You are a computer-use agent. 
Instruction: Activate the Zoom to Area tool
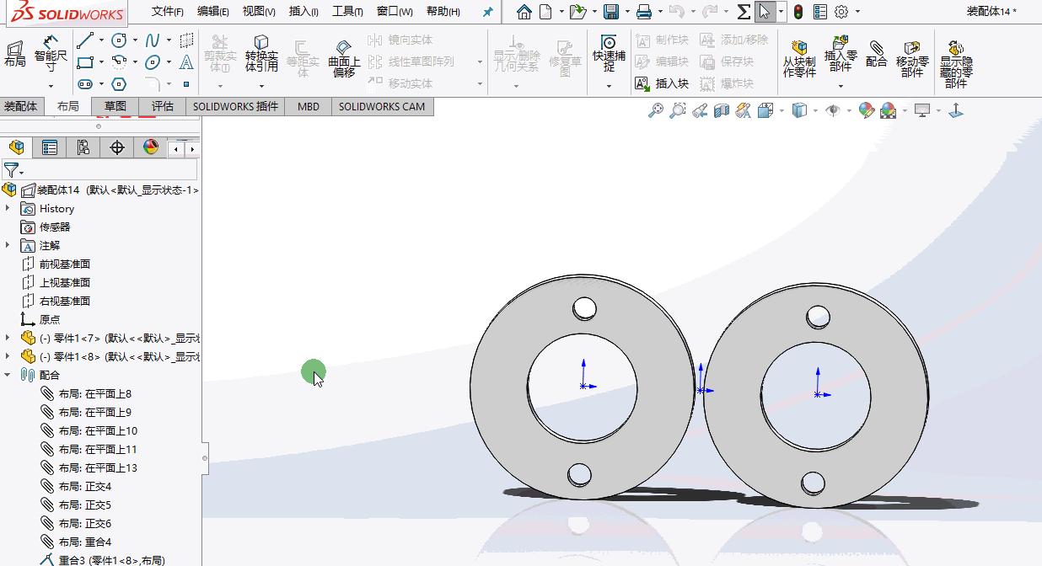point(677,110)
